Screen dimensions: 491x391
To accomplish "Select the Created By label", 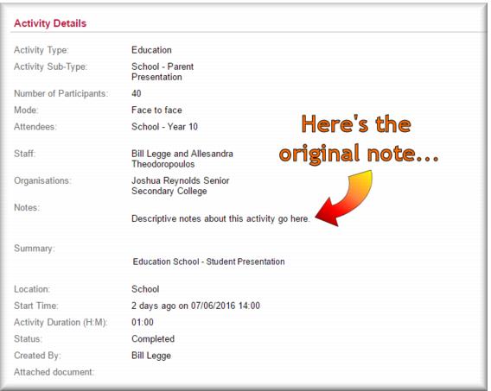I will click(37, 356).
